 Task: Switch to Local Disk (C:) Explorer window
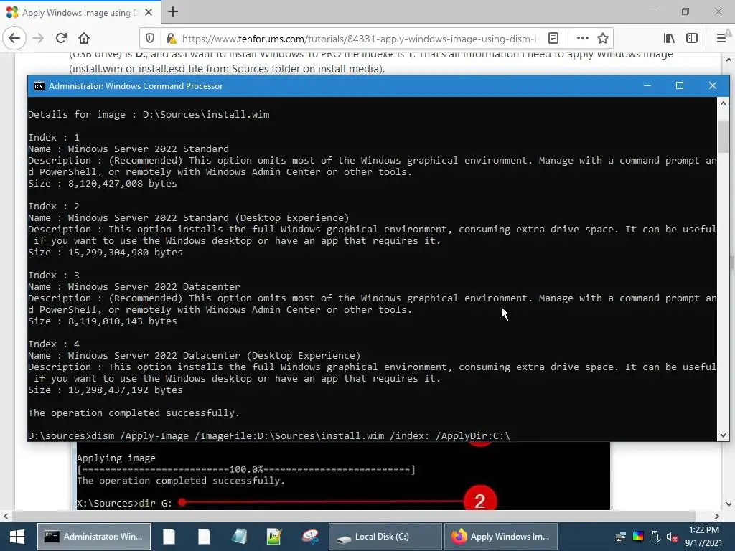pos(385,537)
